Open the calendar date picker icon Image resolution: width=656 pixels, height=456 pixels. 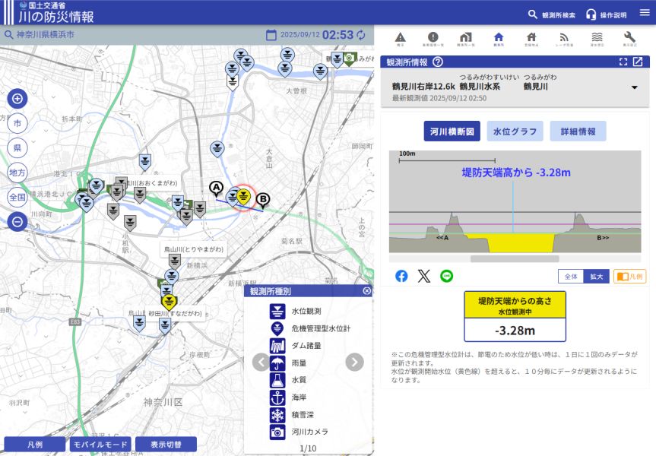click(271, 35)
